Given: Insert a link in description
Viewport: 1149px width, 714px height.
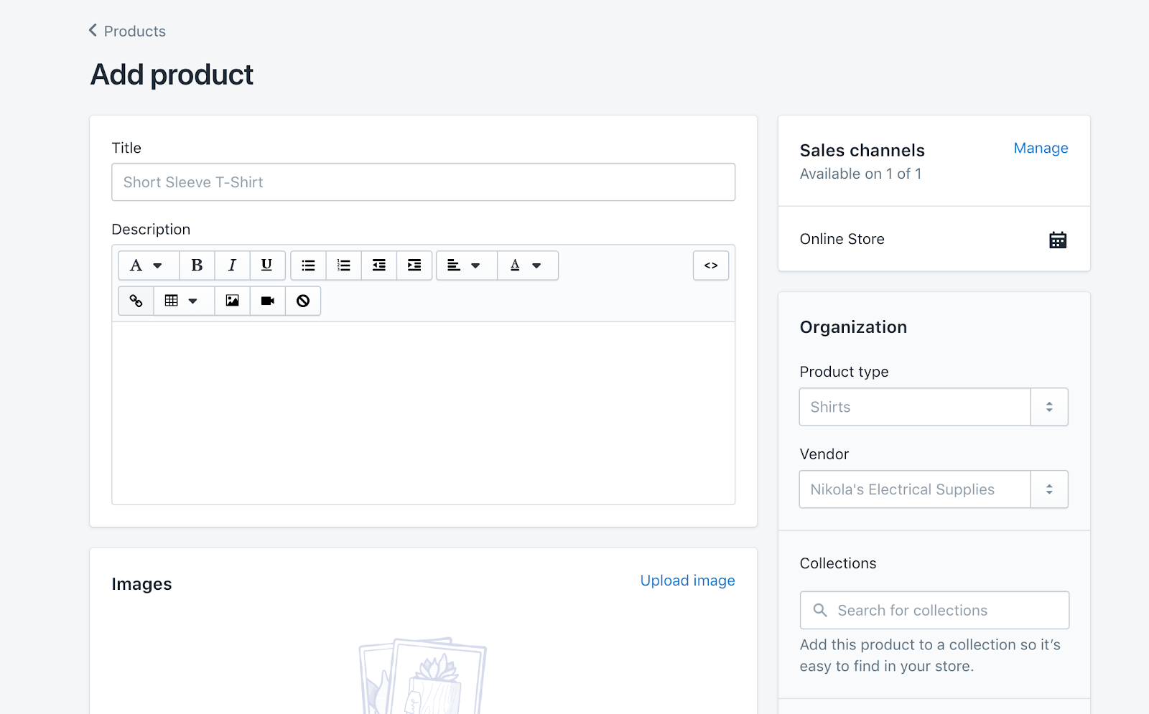Looking at the screenshot, I should 136,301.
